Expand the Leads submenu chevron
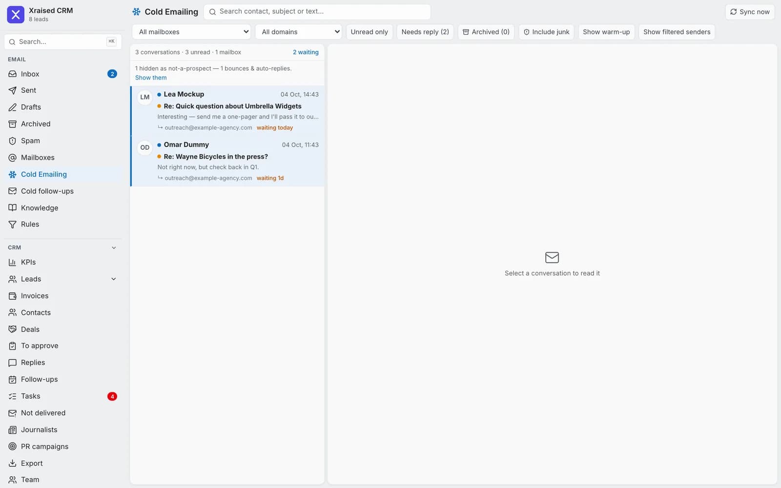Image resolution: width=781 pixels, height=488 pixels. click(114, 279)
